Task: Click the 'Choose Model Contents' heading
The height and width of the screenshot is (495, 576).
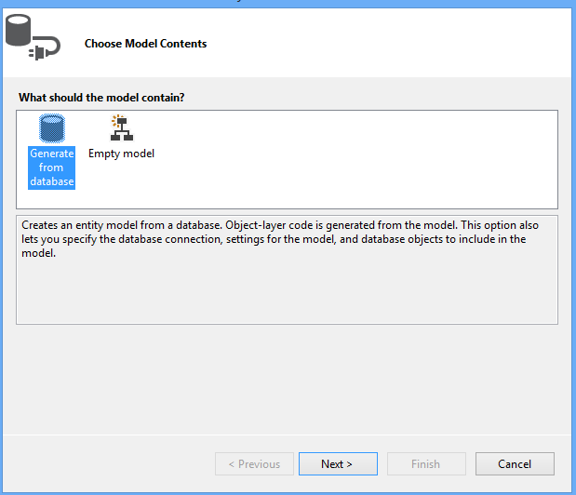Action: pyautogui.click(x=145, y=44)
